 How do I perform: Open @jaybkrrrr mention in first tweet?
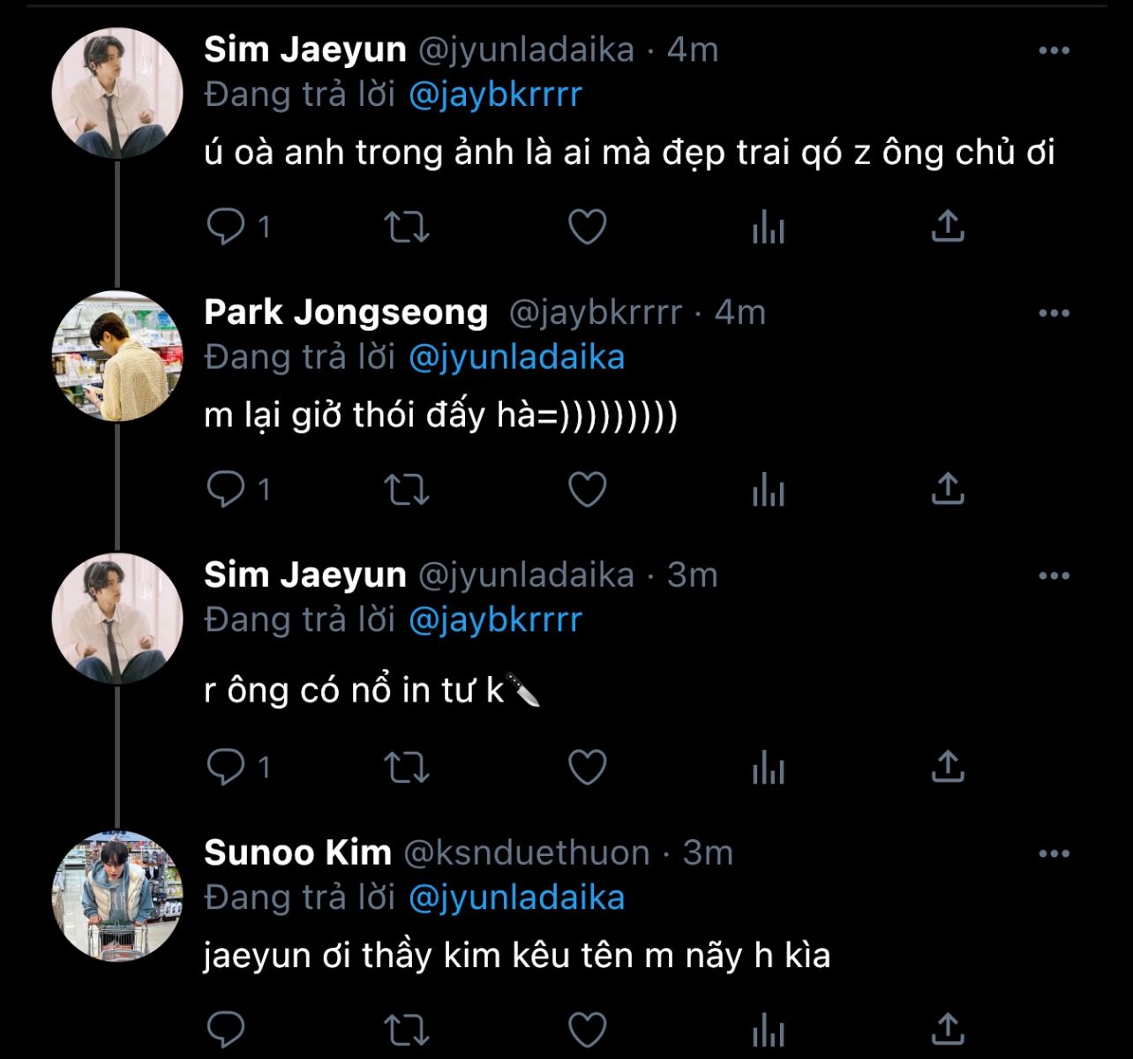495,94
